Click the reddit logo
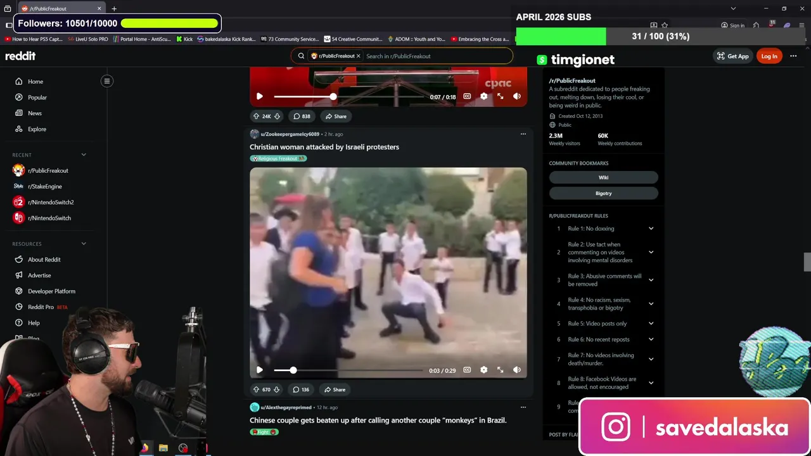 click(20, 56)
